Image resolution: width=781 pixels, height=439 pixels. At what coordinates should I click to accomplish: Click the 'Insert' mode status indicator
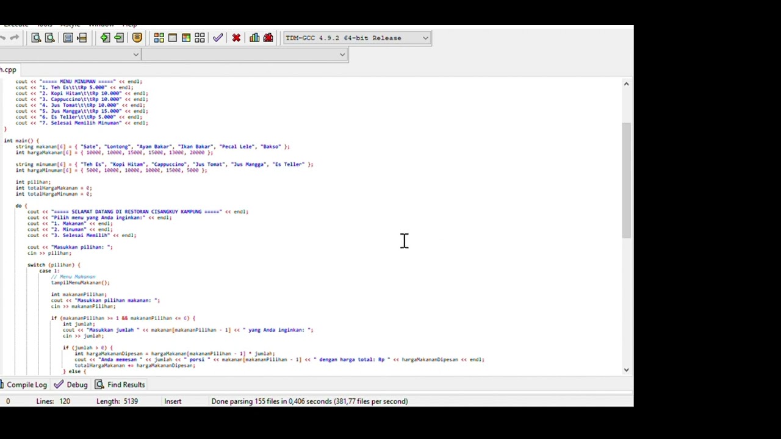point(173,401)
